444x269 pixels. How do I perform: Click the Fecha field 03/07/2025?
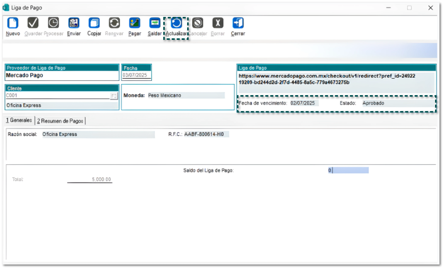(136, 75)
